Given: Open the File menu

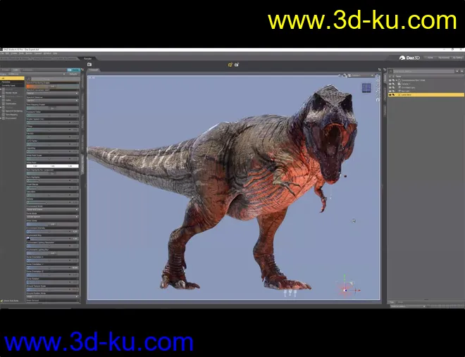Looking at the screenshot, I should point(4,54).
